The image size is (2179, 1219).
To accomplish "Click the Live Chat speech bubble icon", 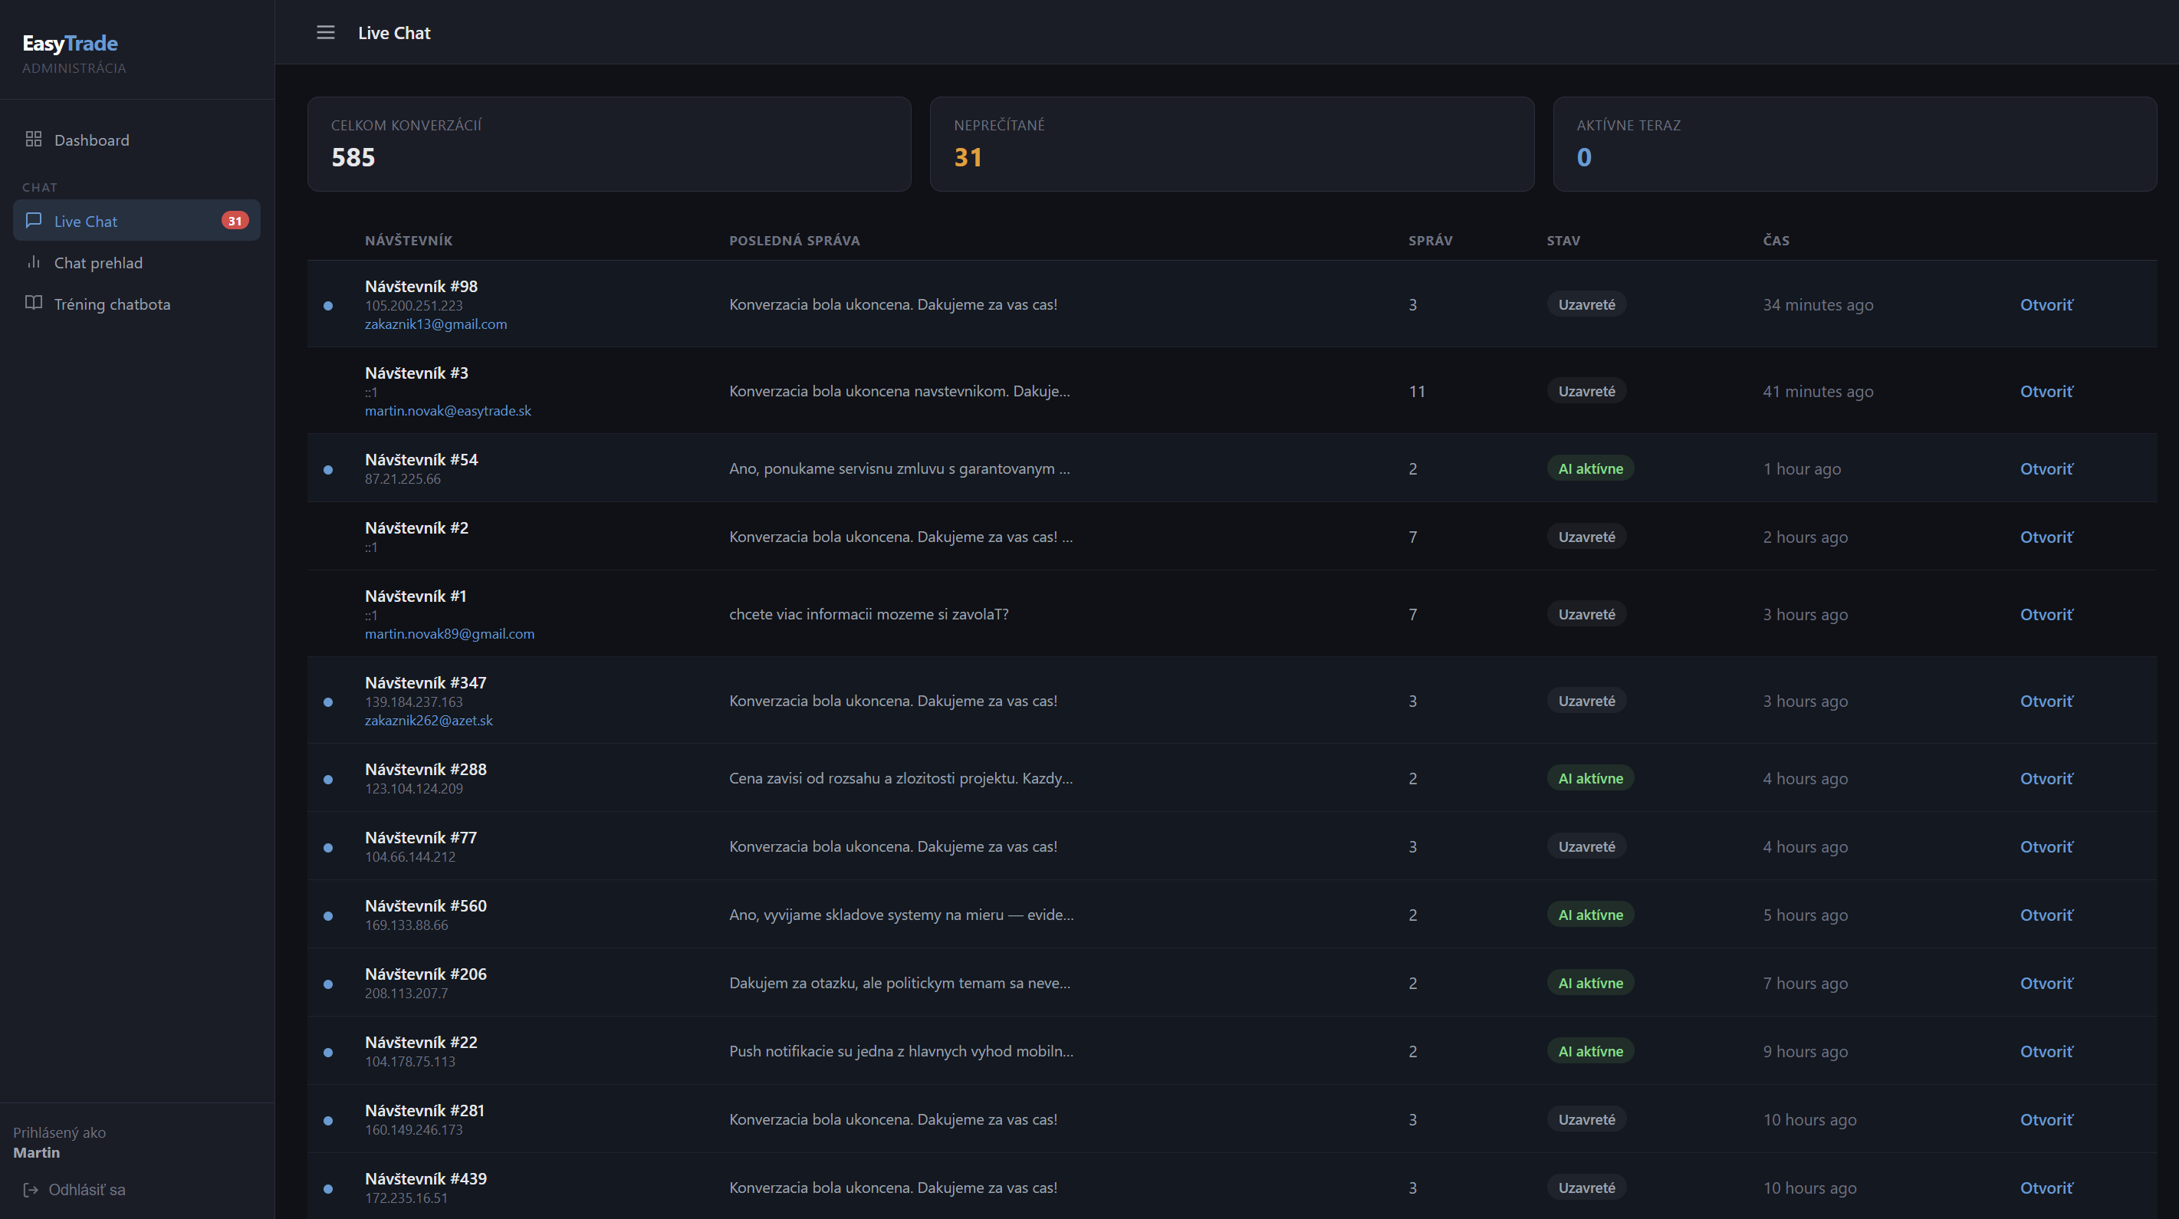I will click(x=34, y=220).
